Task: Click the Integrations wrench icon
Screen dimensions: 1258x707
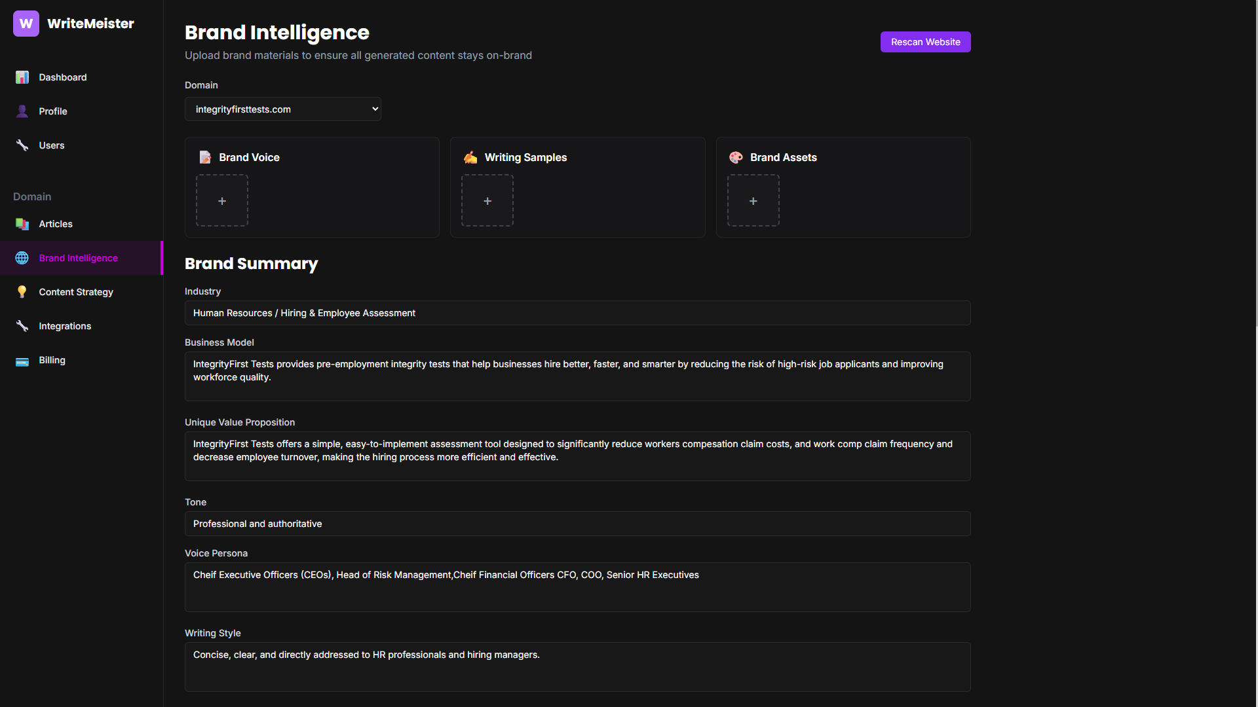Action: [22, 326]
